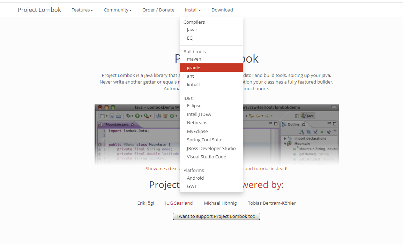The width and height of the screenshot is (403, 244).
Task: Click I want to support Project Lombok too button
Action: 216,216
